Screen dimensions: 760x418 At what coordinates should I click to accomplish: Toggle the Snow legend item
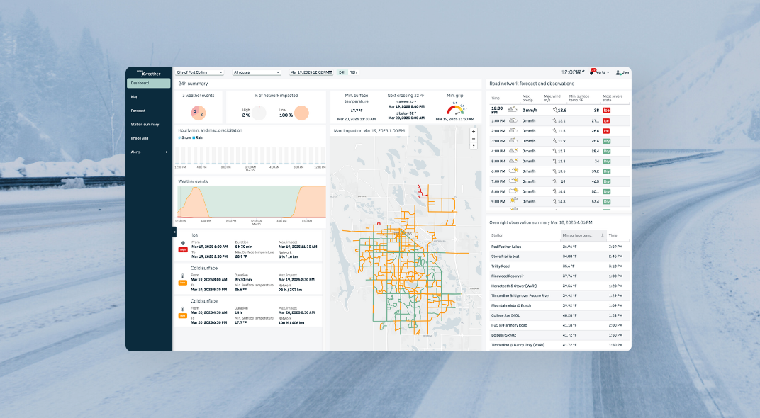click(184, 137)
